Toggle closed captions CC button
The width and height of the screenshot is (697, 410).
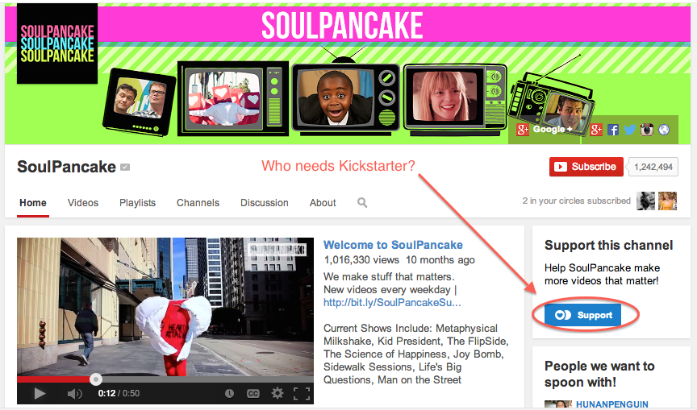click(253, 394)
